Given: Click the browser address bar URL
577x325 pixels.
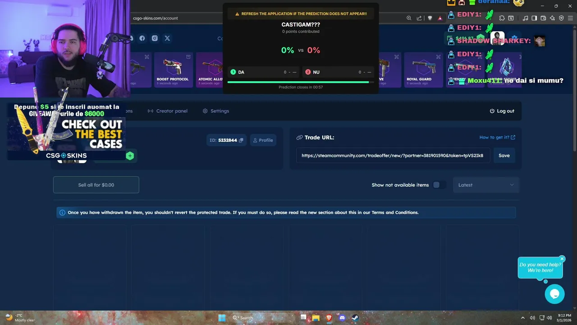Looking at the screenshot, I should click(156, 18).
